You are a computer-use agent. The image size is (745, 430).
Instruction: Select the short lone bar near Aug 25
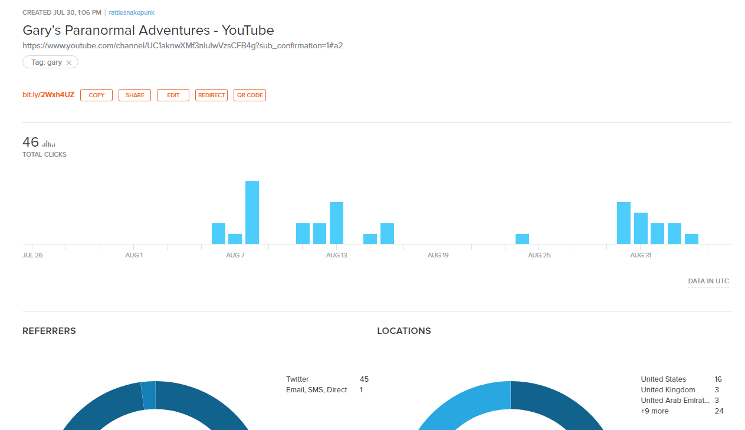point(522,239)
